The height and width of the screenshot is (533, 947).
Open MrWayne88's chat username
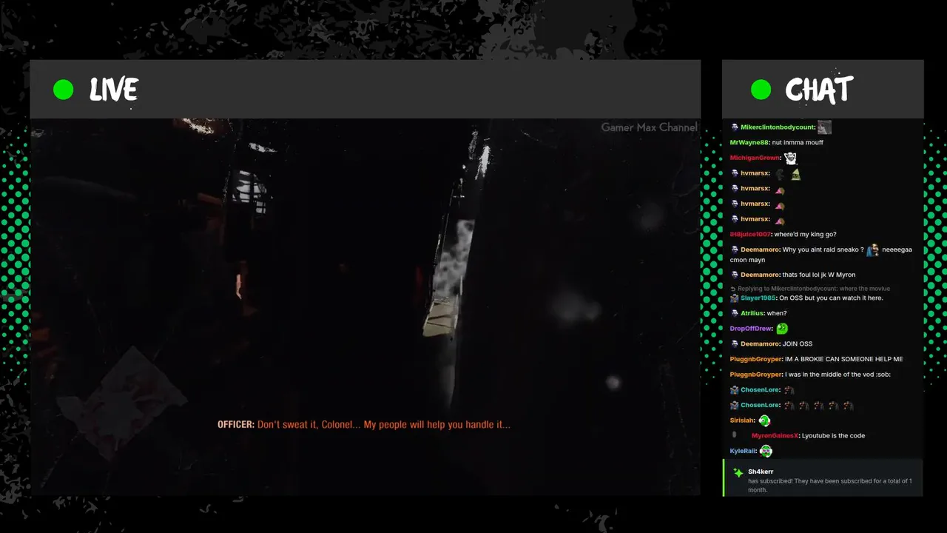(x=749, y=142)
